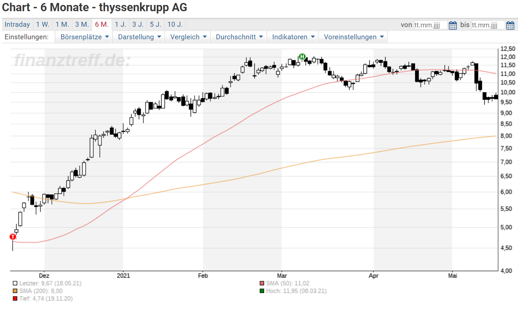Click the '2021' x-axis label
Screen dimensions: 518x312
click(123, 276)
